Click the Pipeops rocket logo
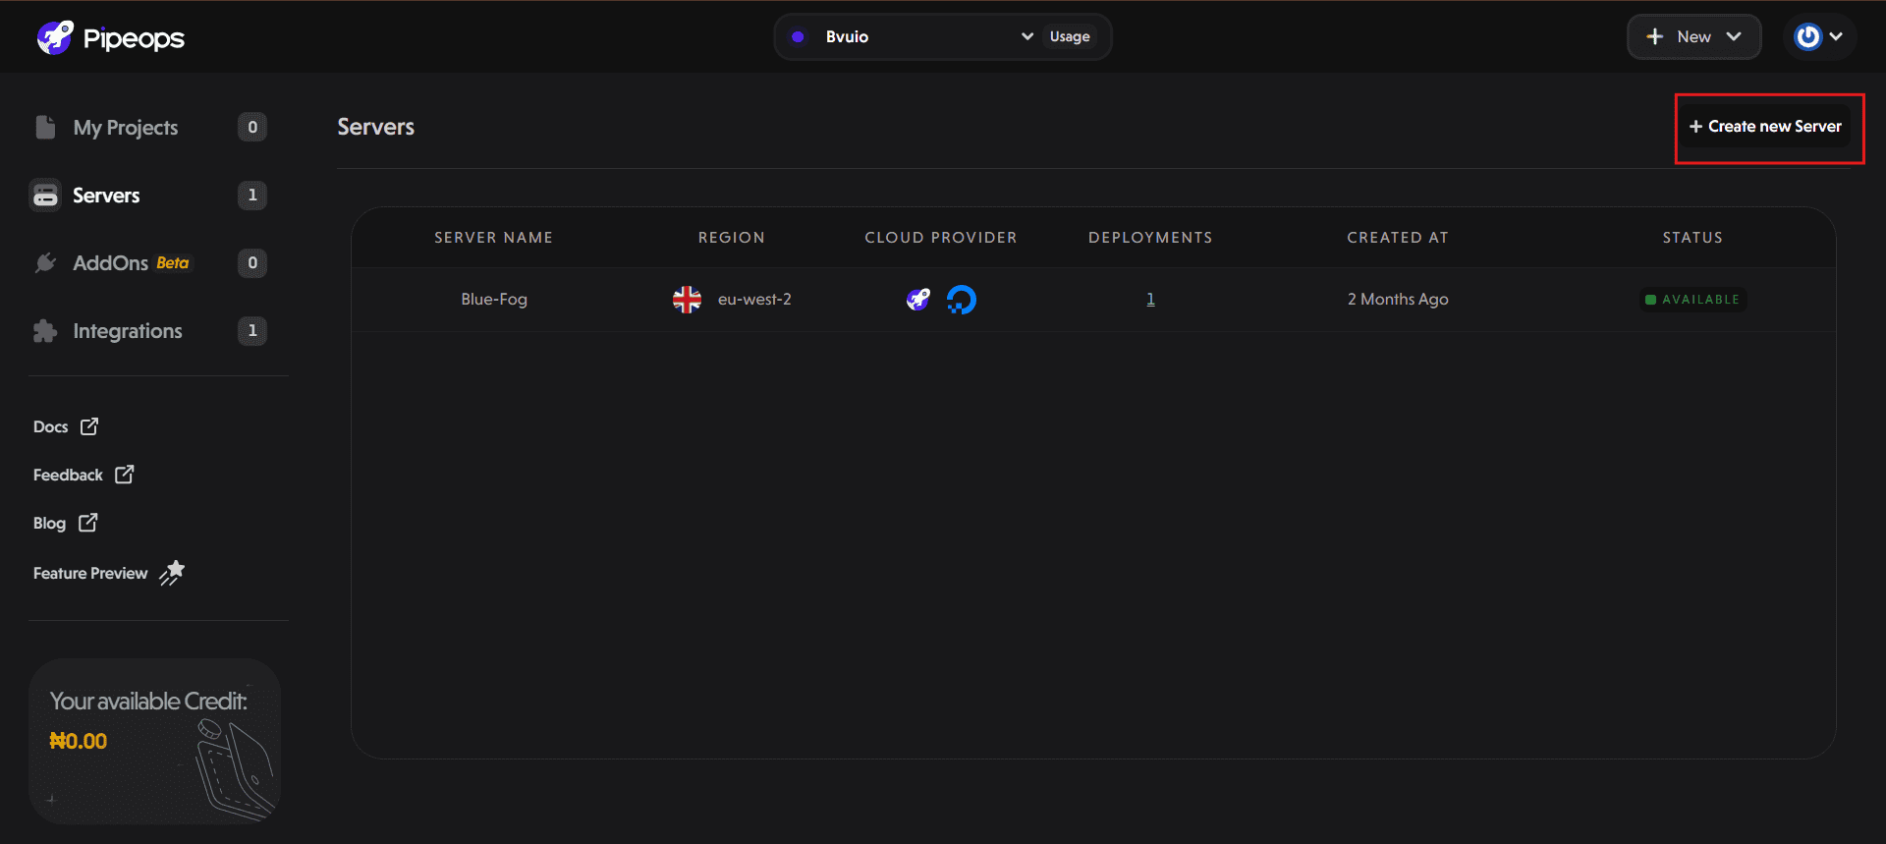1886x844 pixels. [x=55, y=37]
